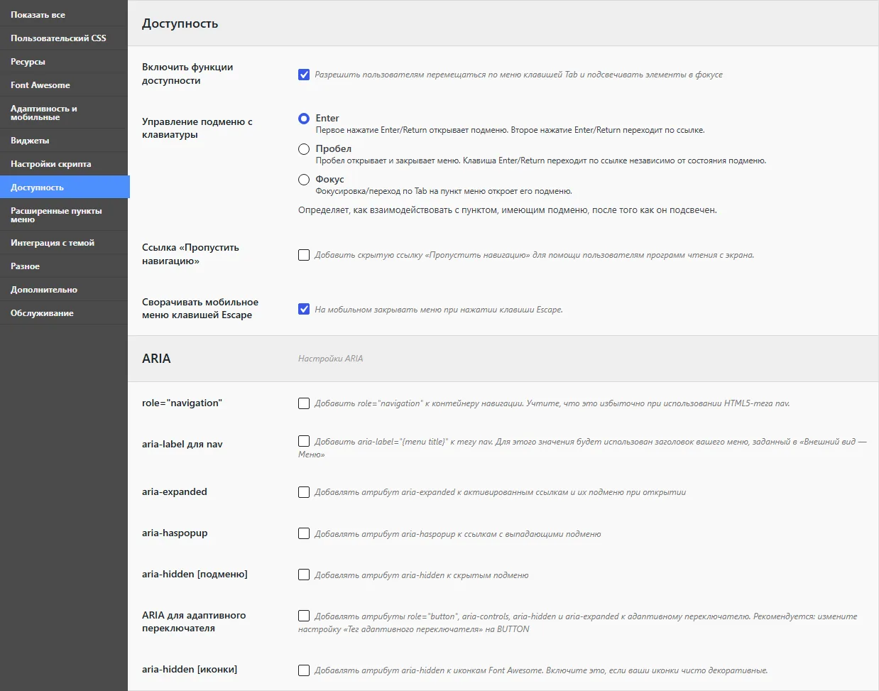Choose the Фокус keyboard control option
The image size is (879, 691).
(x=304, y=180)
